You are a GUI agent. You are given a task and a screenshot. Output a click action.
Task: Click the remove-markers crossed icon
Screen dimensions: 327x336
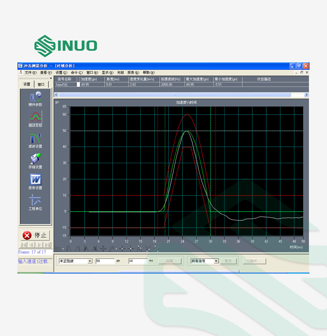[156, 249]
